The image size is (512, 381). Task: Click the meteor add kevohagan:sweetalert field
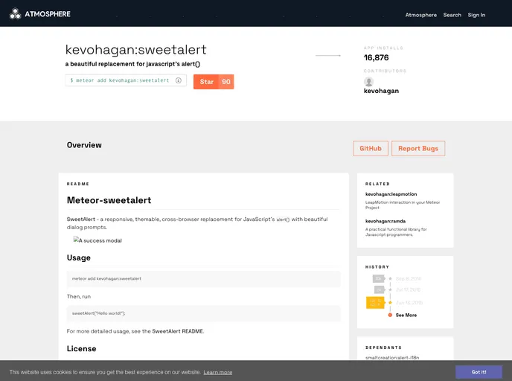pyautogui.click(x=126, y=80)
